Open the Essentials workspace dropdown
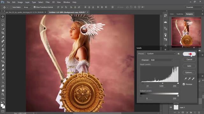Screen dimensions: 204x114 coord(194,7)
